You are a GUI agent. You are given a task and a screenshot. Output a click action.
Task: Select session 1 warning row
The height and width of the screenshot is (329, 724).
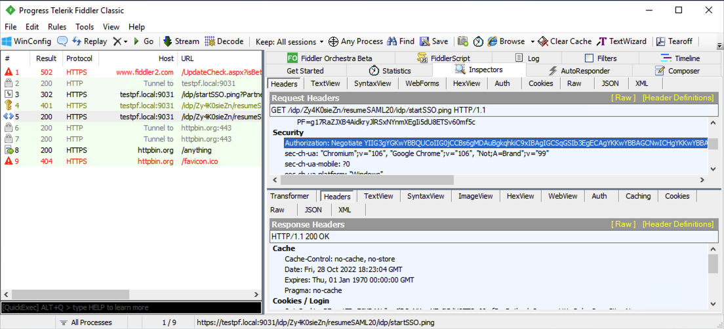click(x=131, y=72)
